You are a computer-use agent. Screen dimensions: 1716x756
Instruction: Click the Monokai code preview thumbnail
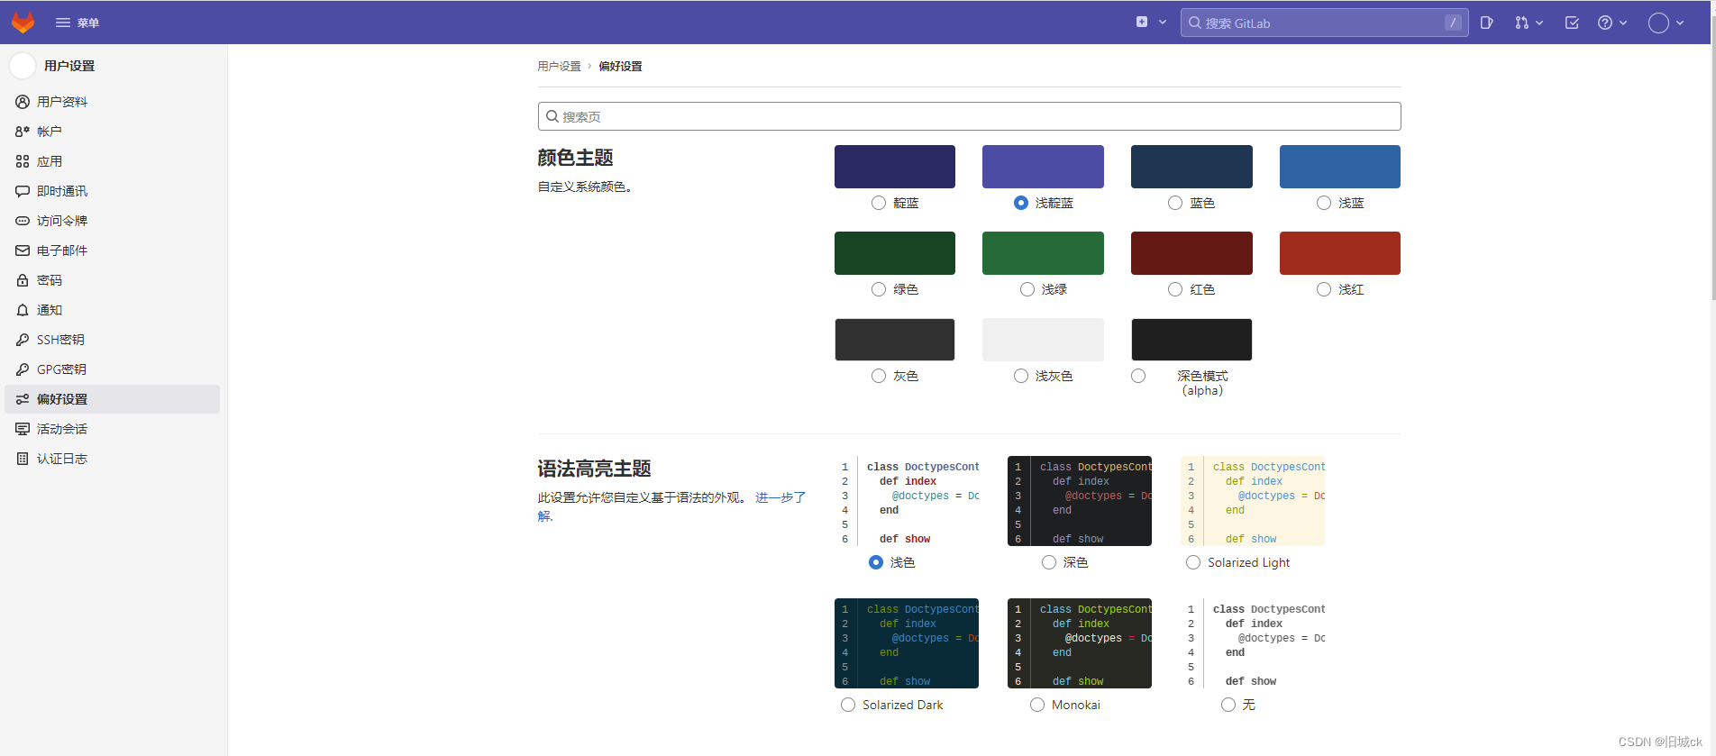point(1080,643)
